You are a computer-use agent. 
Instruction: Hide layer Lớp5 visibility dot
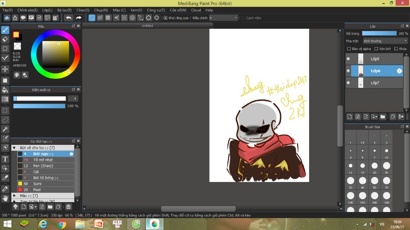click(x=348, y=59)
